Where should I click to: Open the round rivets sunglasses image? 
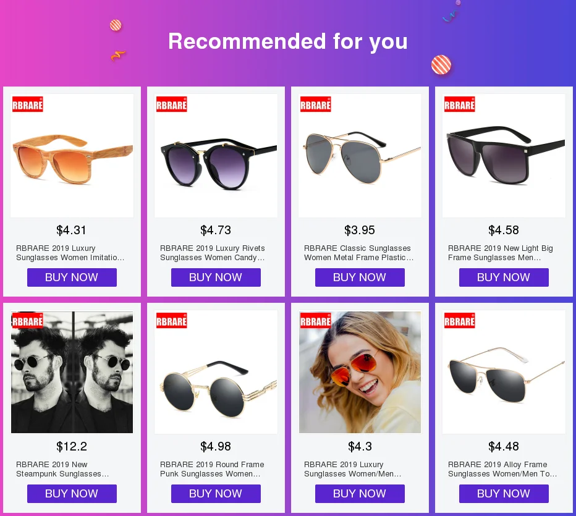pyautogui.click(x=216, y=156)
